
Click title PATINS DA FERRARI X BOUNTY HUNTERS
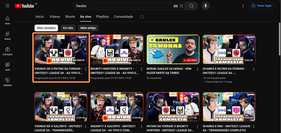[x=170, y=128]
